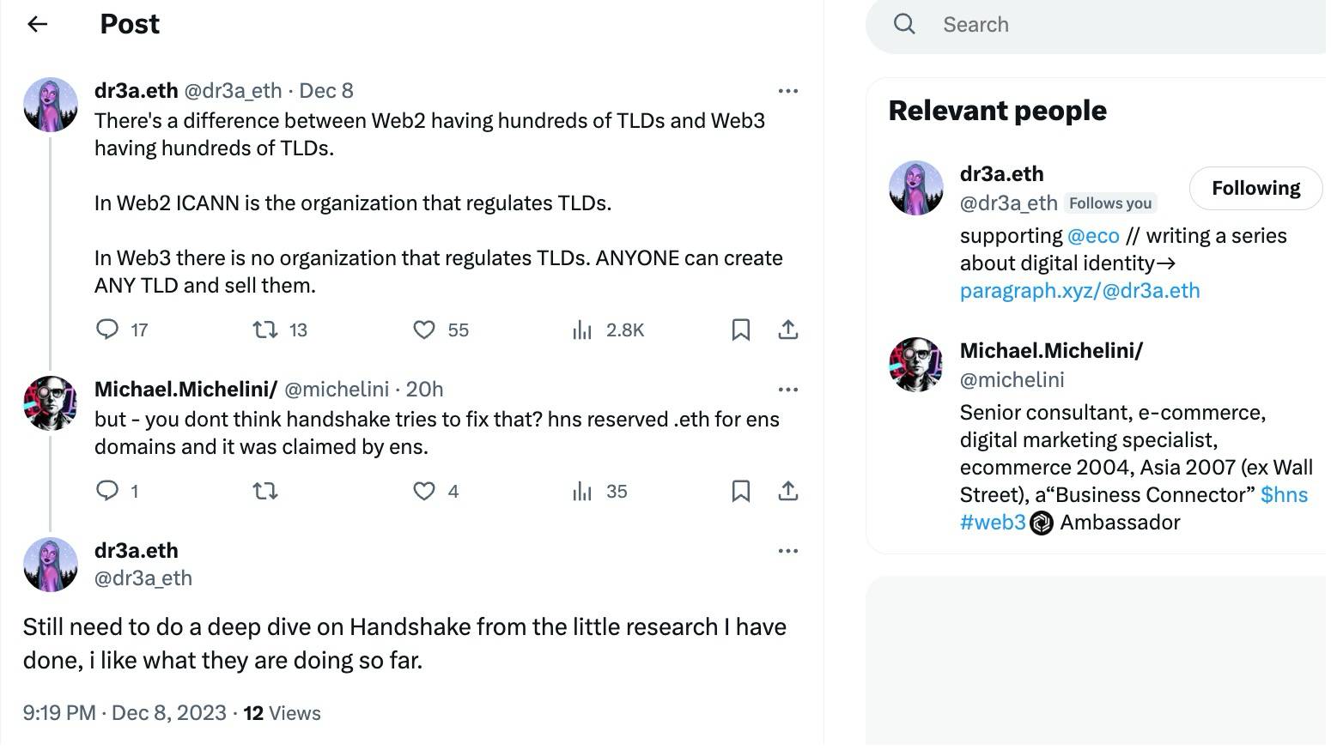Open the $hns cashtag in Michelini's bio
Screen dimensions: 1331x750
[x=1284, y=495]
